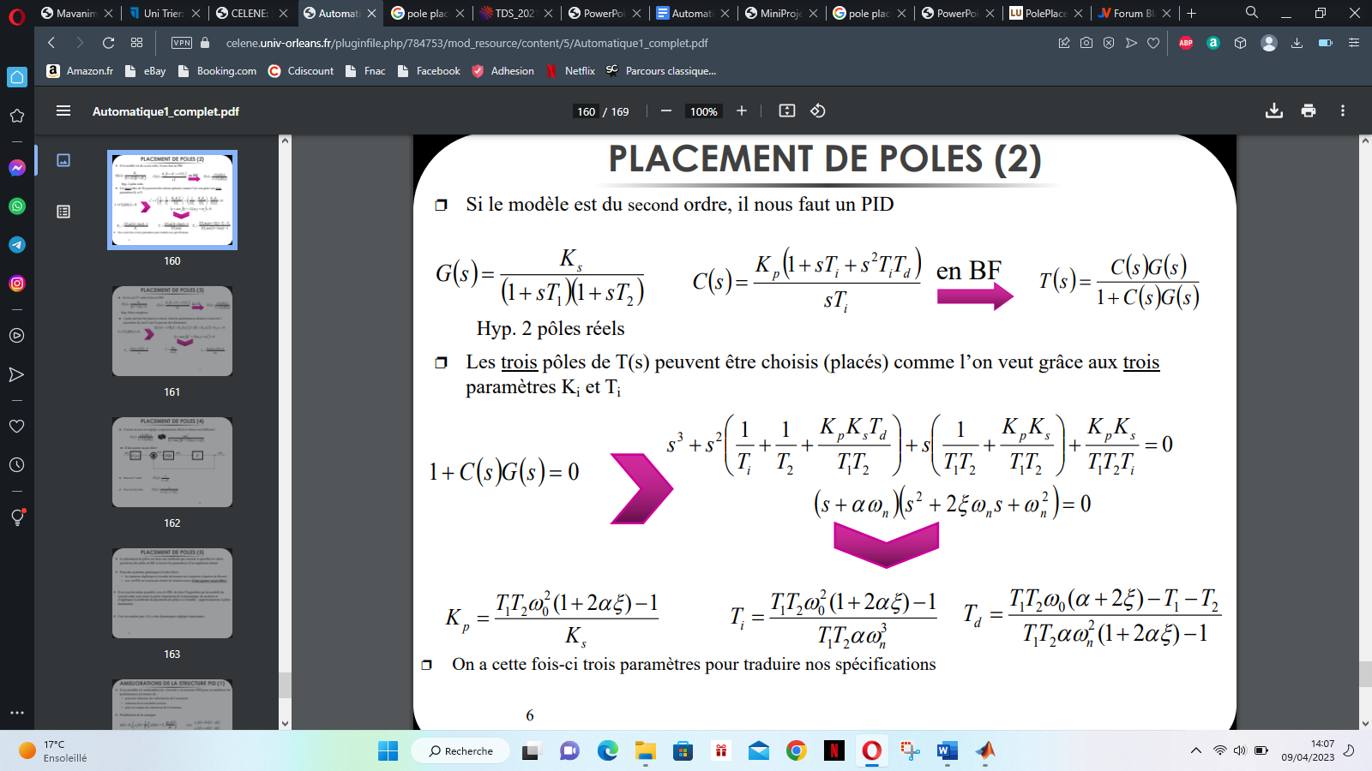Open the Windows Start menu
Viewport: 1372px width, 771px height.
point(388,751)
